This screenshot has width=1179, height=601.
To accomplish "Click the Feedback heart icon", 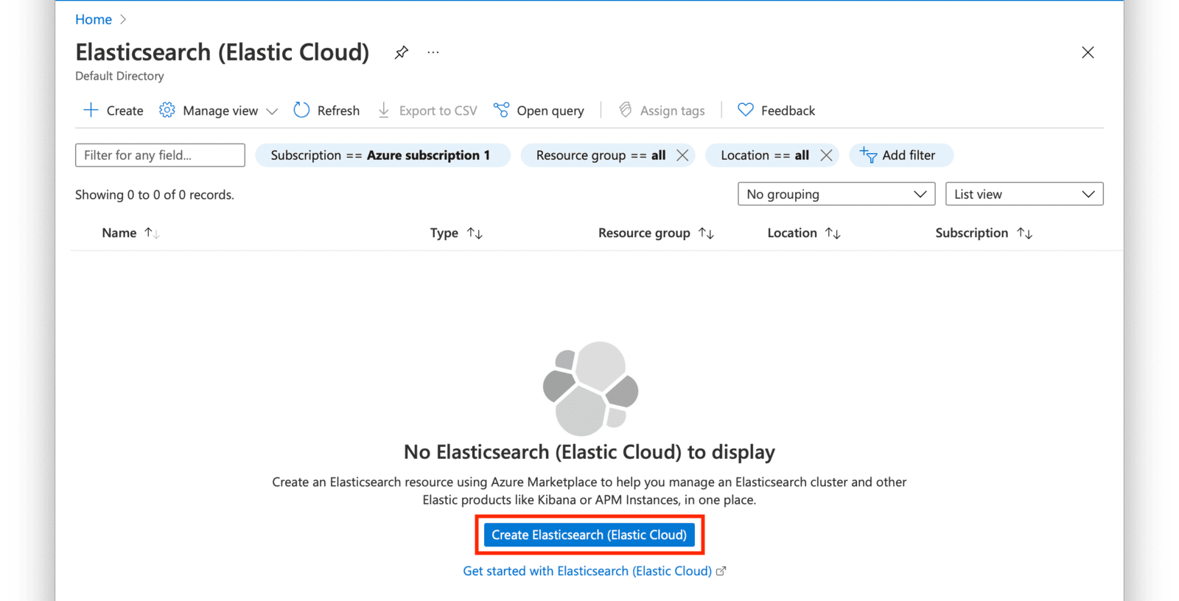I will click(746, 110).
